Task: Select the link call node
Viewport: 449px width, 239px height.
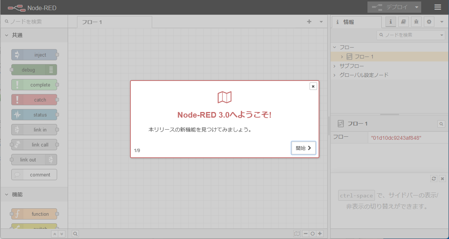Action: coord(34,145)
